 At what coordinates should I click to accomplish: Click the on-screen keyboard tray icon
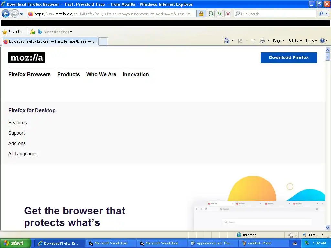[x=295, y=243]
